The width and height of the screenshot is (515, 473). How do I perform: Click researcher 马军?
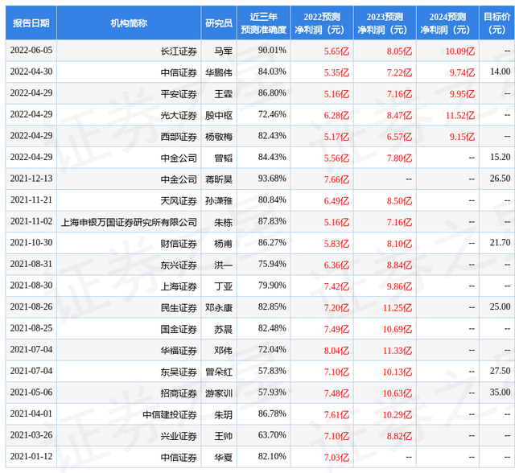tap(224, 51)
